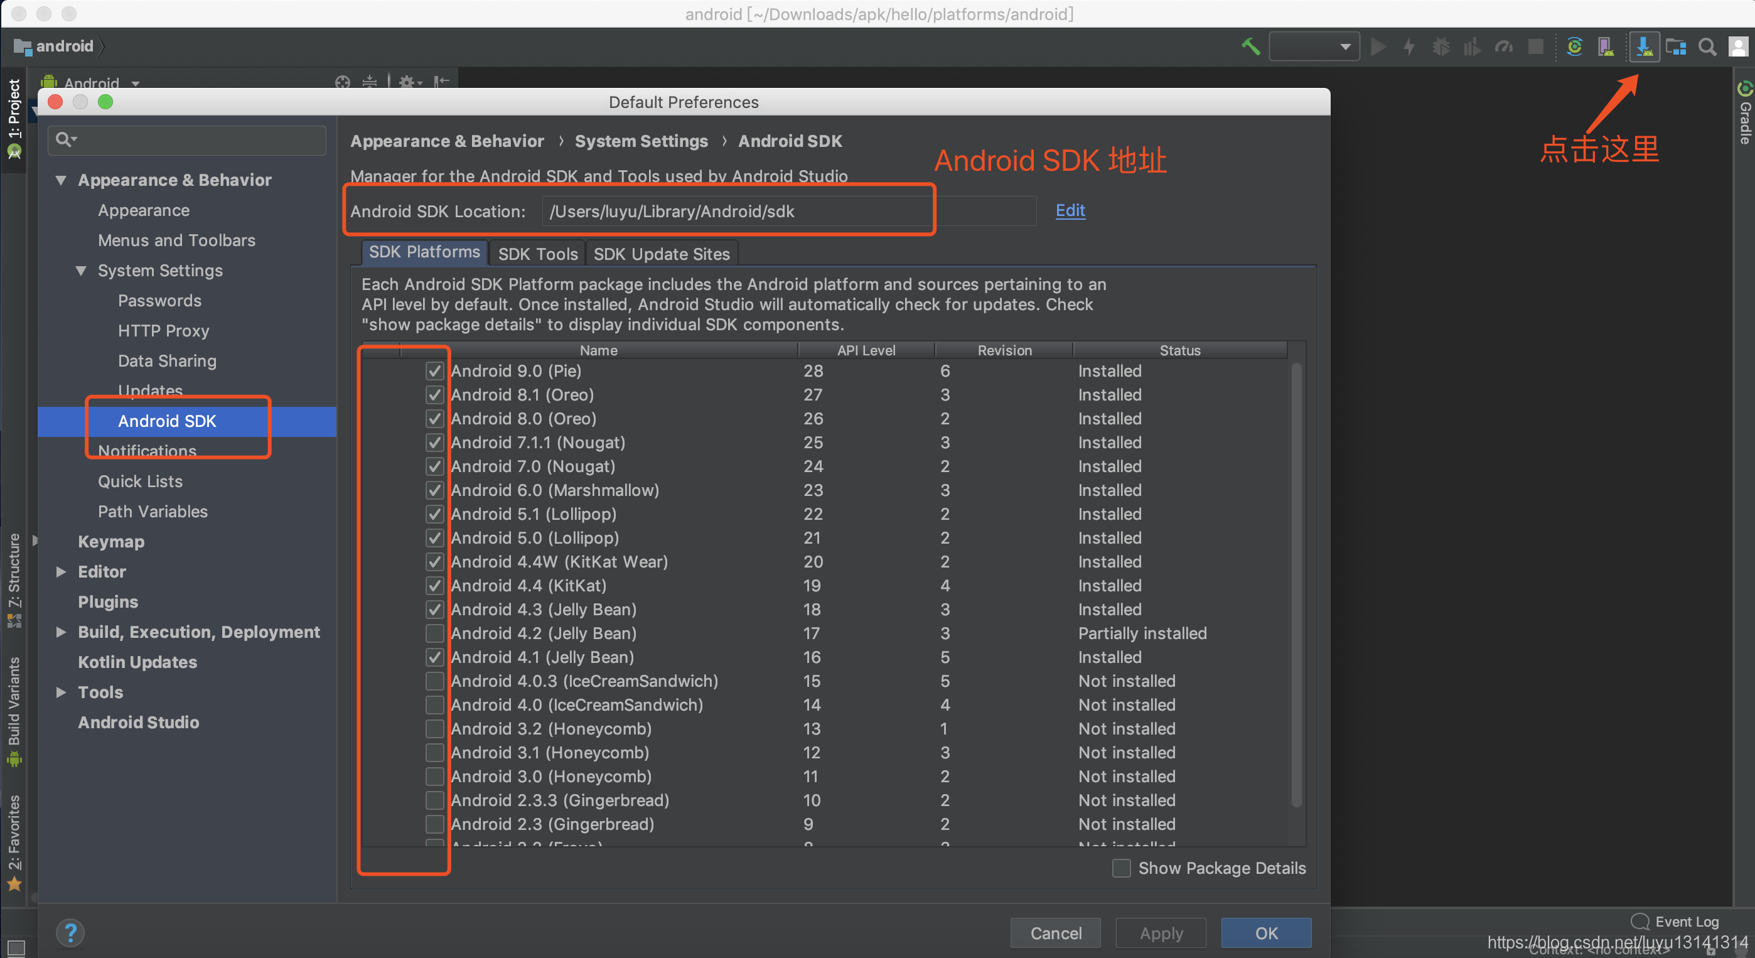The height and width of the screenshot is (958, 1755).
Task: Click the hide project panel icon
Action: tap(441, 82)
